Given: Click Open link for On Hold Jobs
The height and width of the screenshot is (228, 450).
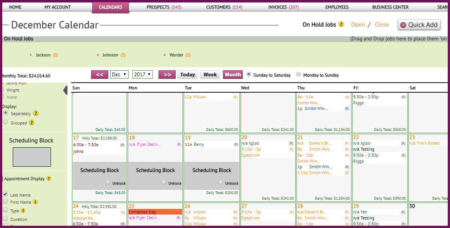Looking at the screenshot, I should click(358, 25).
